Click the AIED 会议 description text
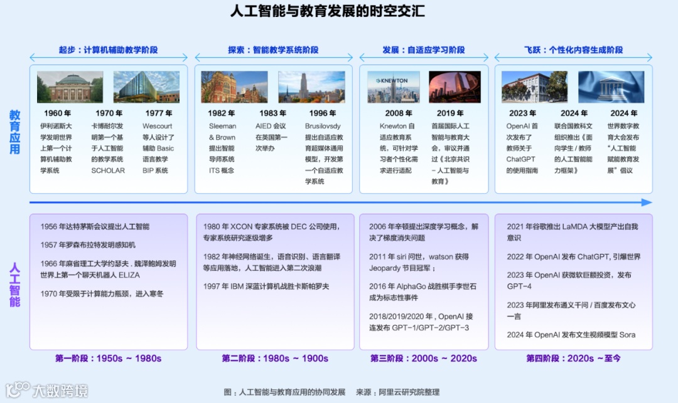The height and width of the screenshot is (403, 678). (x=272, y=137)
